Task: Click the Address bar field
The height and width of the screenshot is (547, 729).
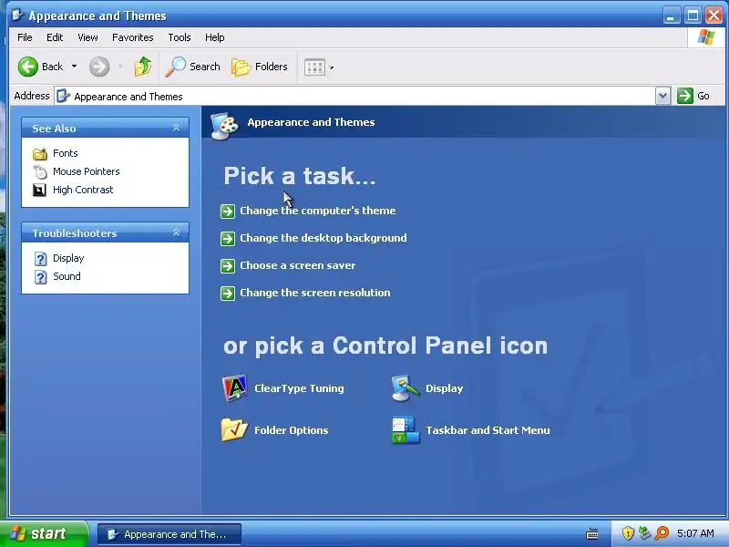Action: point(355,97)
